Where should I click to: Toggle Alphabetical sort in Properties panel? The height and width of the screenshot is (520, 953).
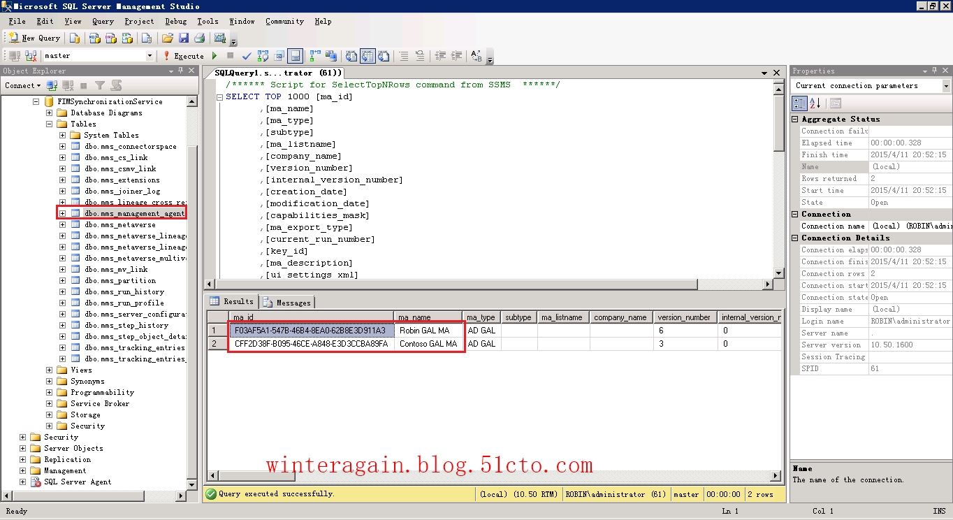[815, 103]
